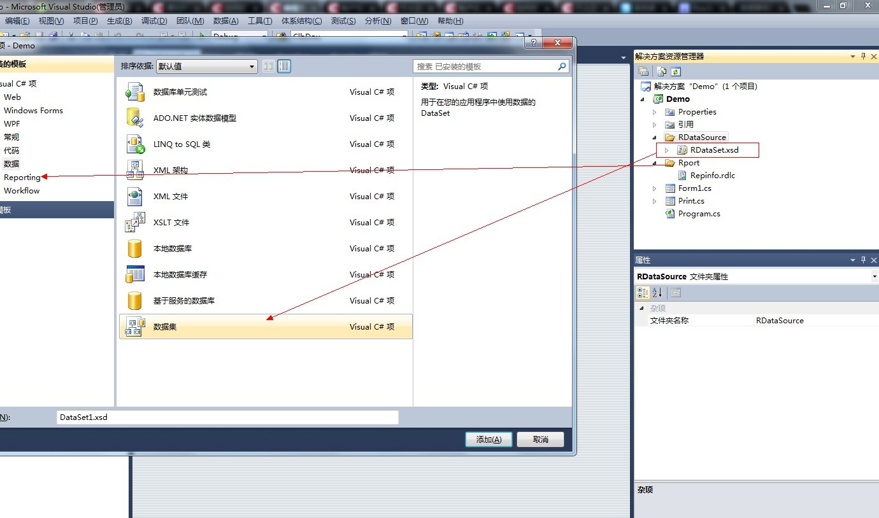Select the XML 文件 template icon
This screenshot has height=518, width=879.
tap(135, 197)
